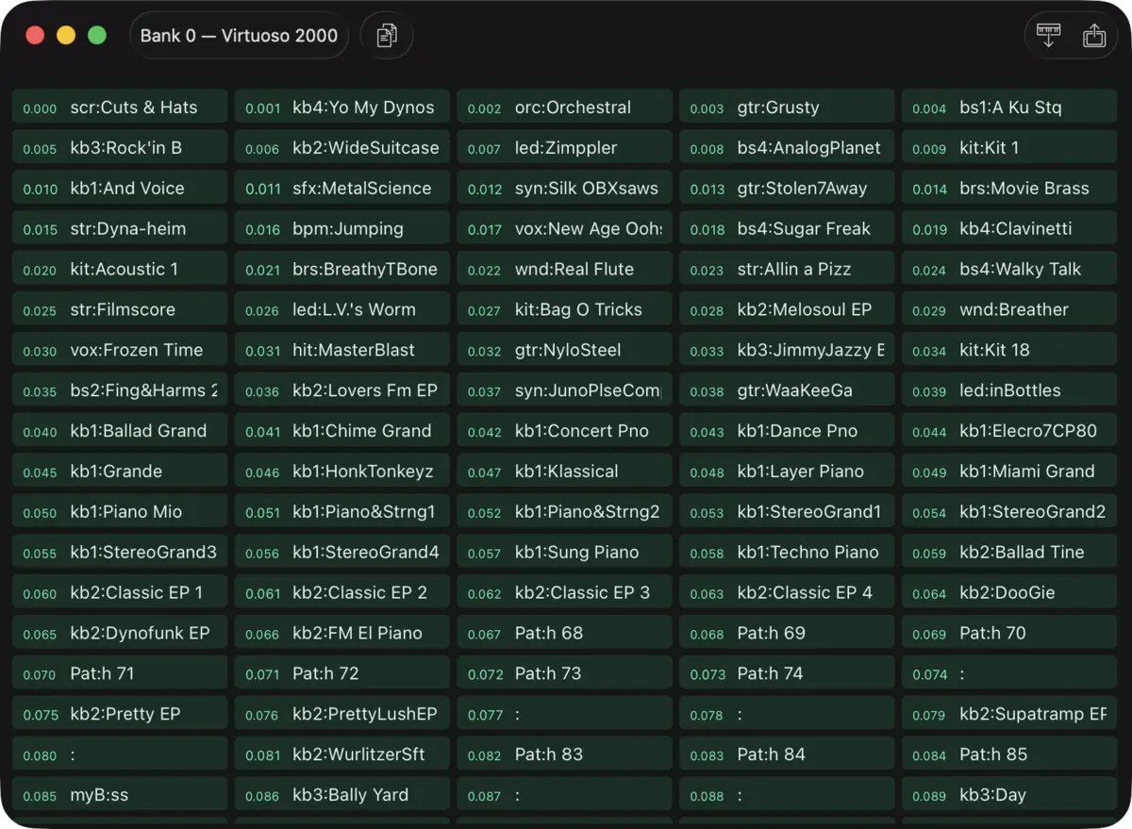Select patch 0.000 scr:Cuts & Hats

(x=120, y=107)
